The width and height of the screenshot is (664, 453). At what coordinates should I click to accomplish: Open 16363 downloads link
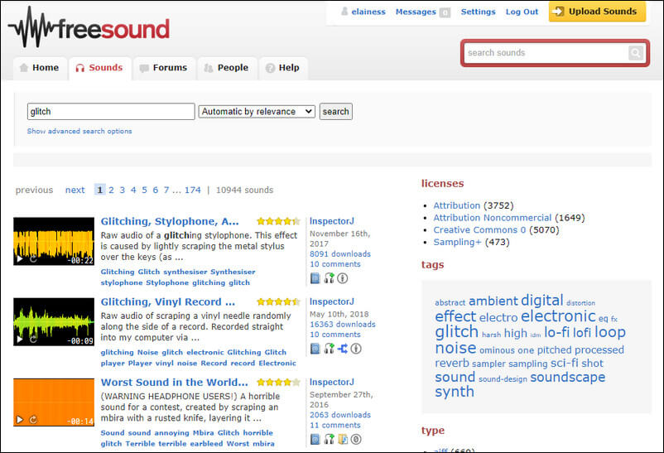pyautogui.click(x=342, y=324)
